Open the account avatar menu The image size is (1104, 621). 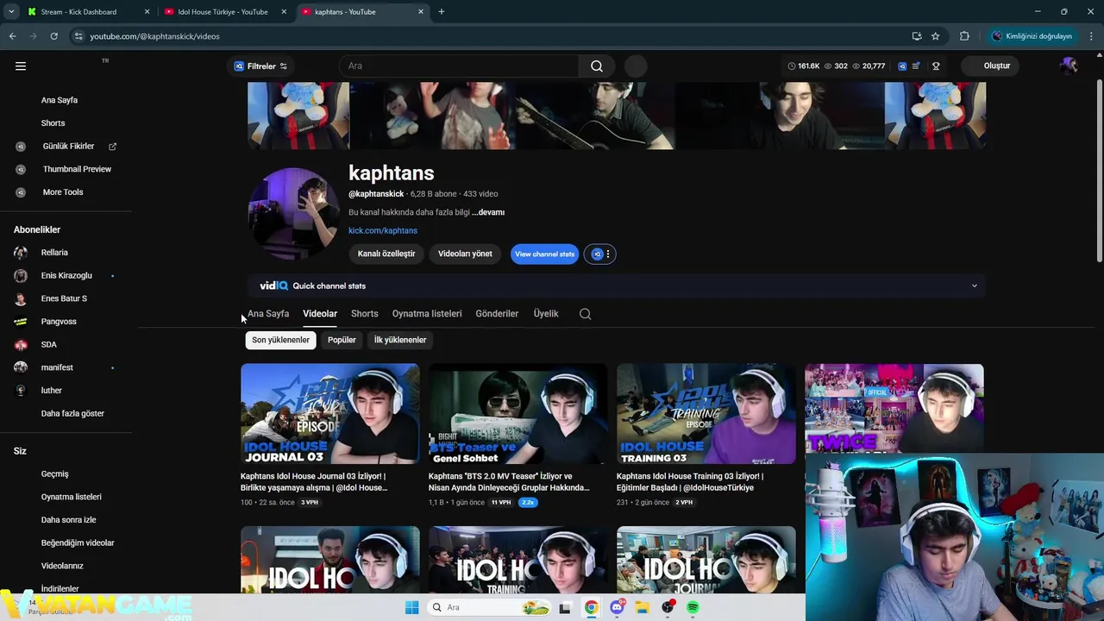[1069, 66]
